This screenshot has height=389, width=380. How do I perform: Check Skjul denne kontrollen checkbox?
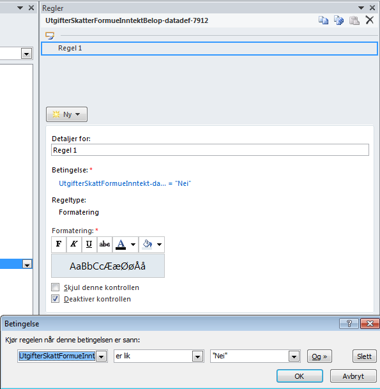[x=56, y=287]
